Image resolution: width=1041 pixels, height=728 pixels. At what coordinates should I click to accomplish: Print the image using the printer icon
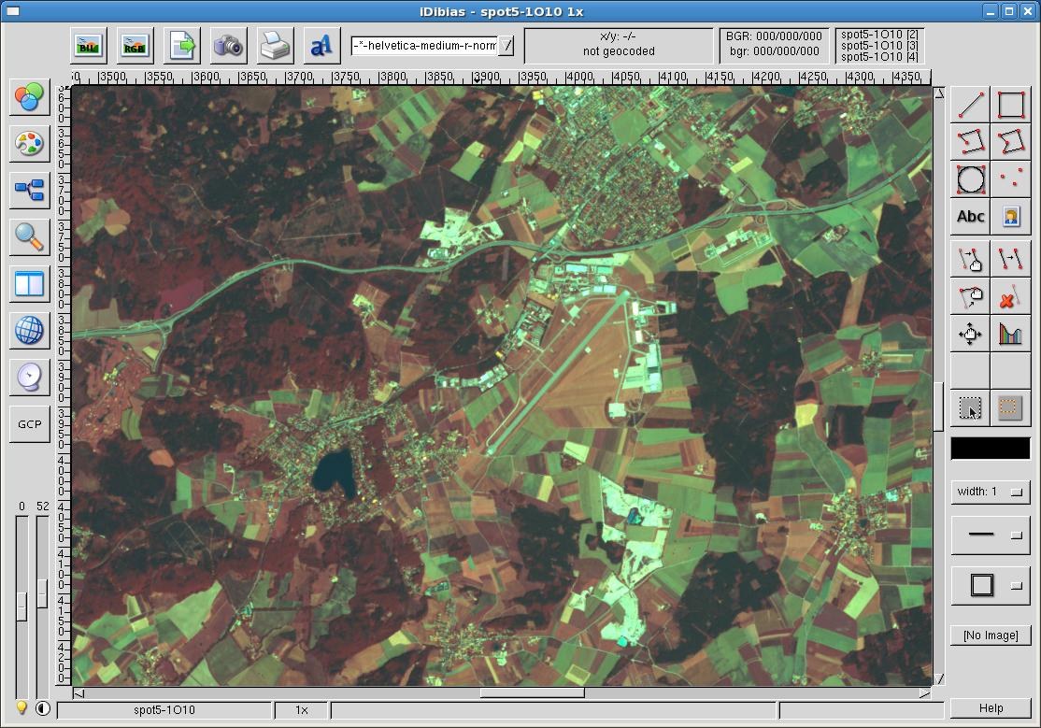tap(275, 46)
